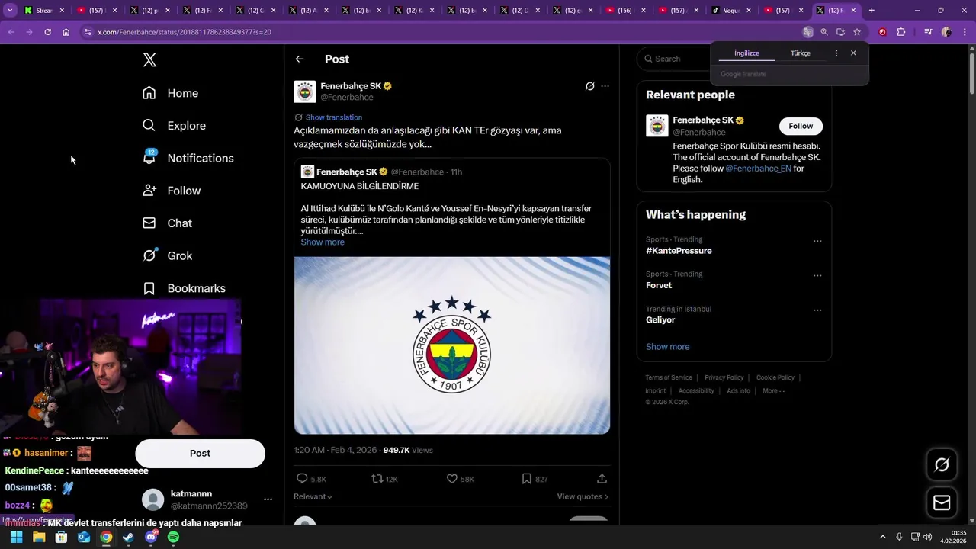
Task: Open Grok from the sidebar
Action: [168, 255]
